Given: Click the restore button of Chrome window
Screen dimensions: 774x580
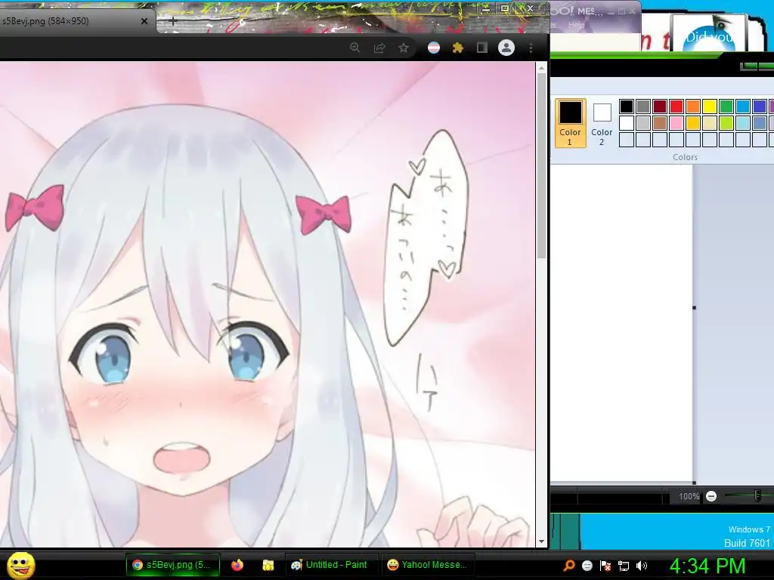Looking at the screenshot, I should pos(504,8).
